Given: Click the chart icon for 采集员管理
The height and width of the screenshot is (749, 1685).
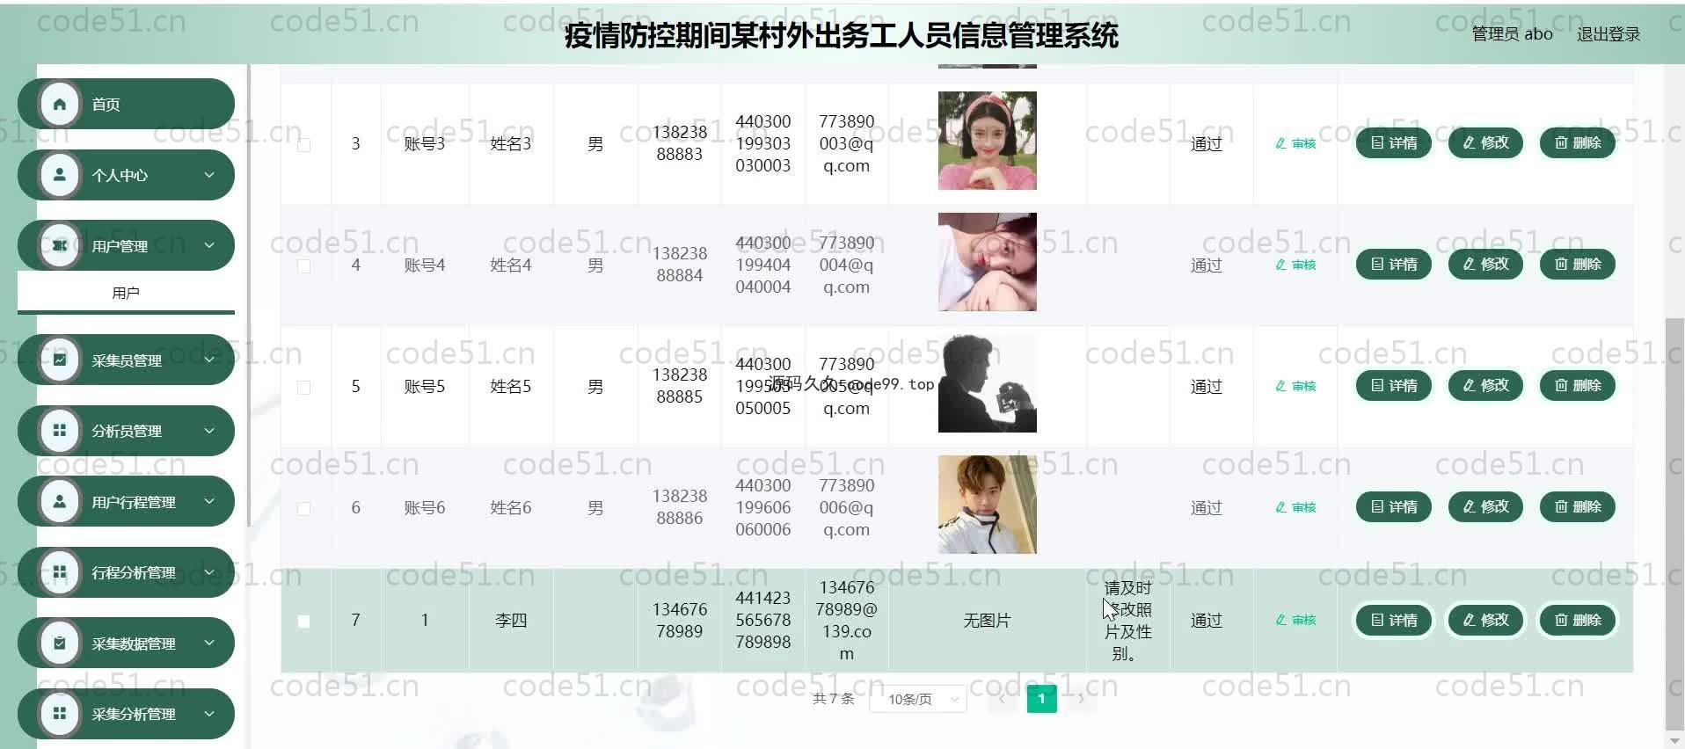Looking at the screenshot, I should (60, 360).
